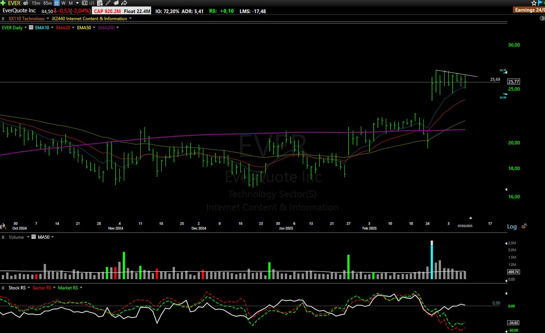Viewport: 545px width, 333px height.
Task: Select the pencil drawing tool
Action: point(108,3)
